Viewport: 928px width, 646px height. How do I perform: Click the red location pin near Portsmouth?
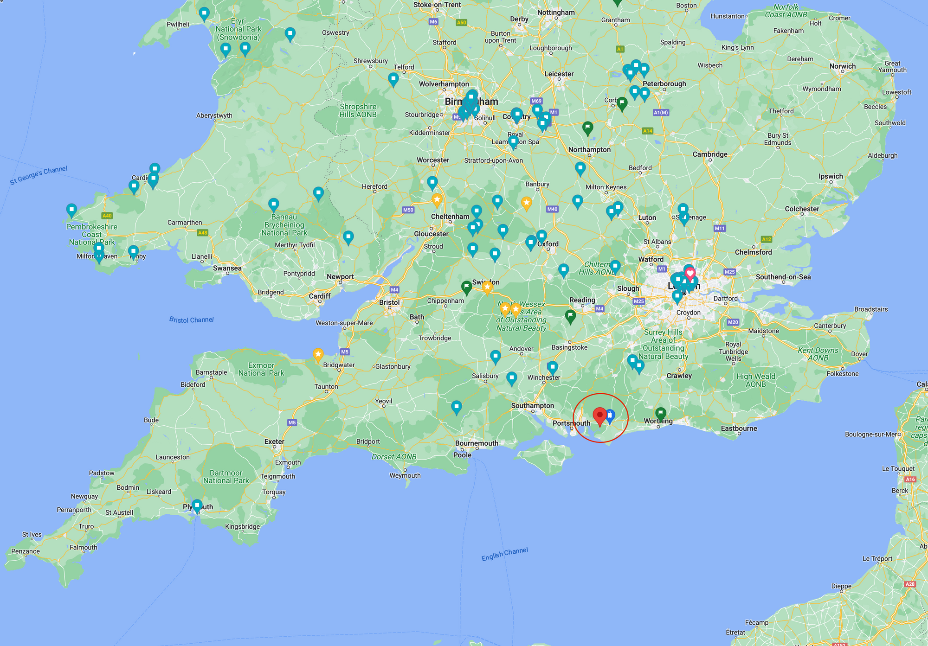coord(599,415)
